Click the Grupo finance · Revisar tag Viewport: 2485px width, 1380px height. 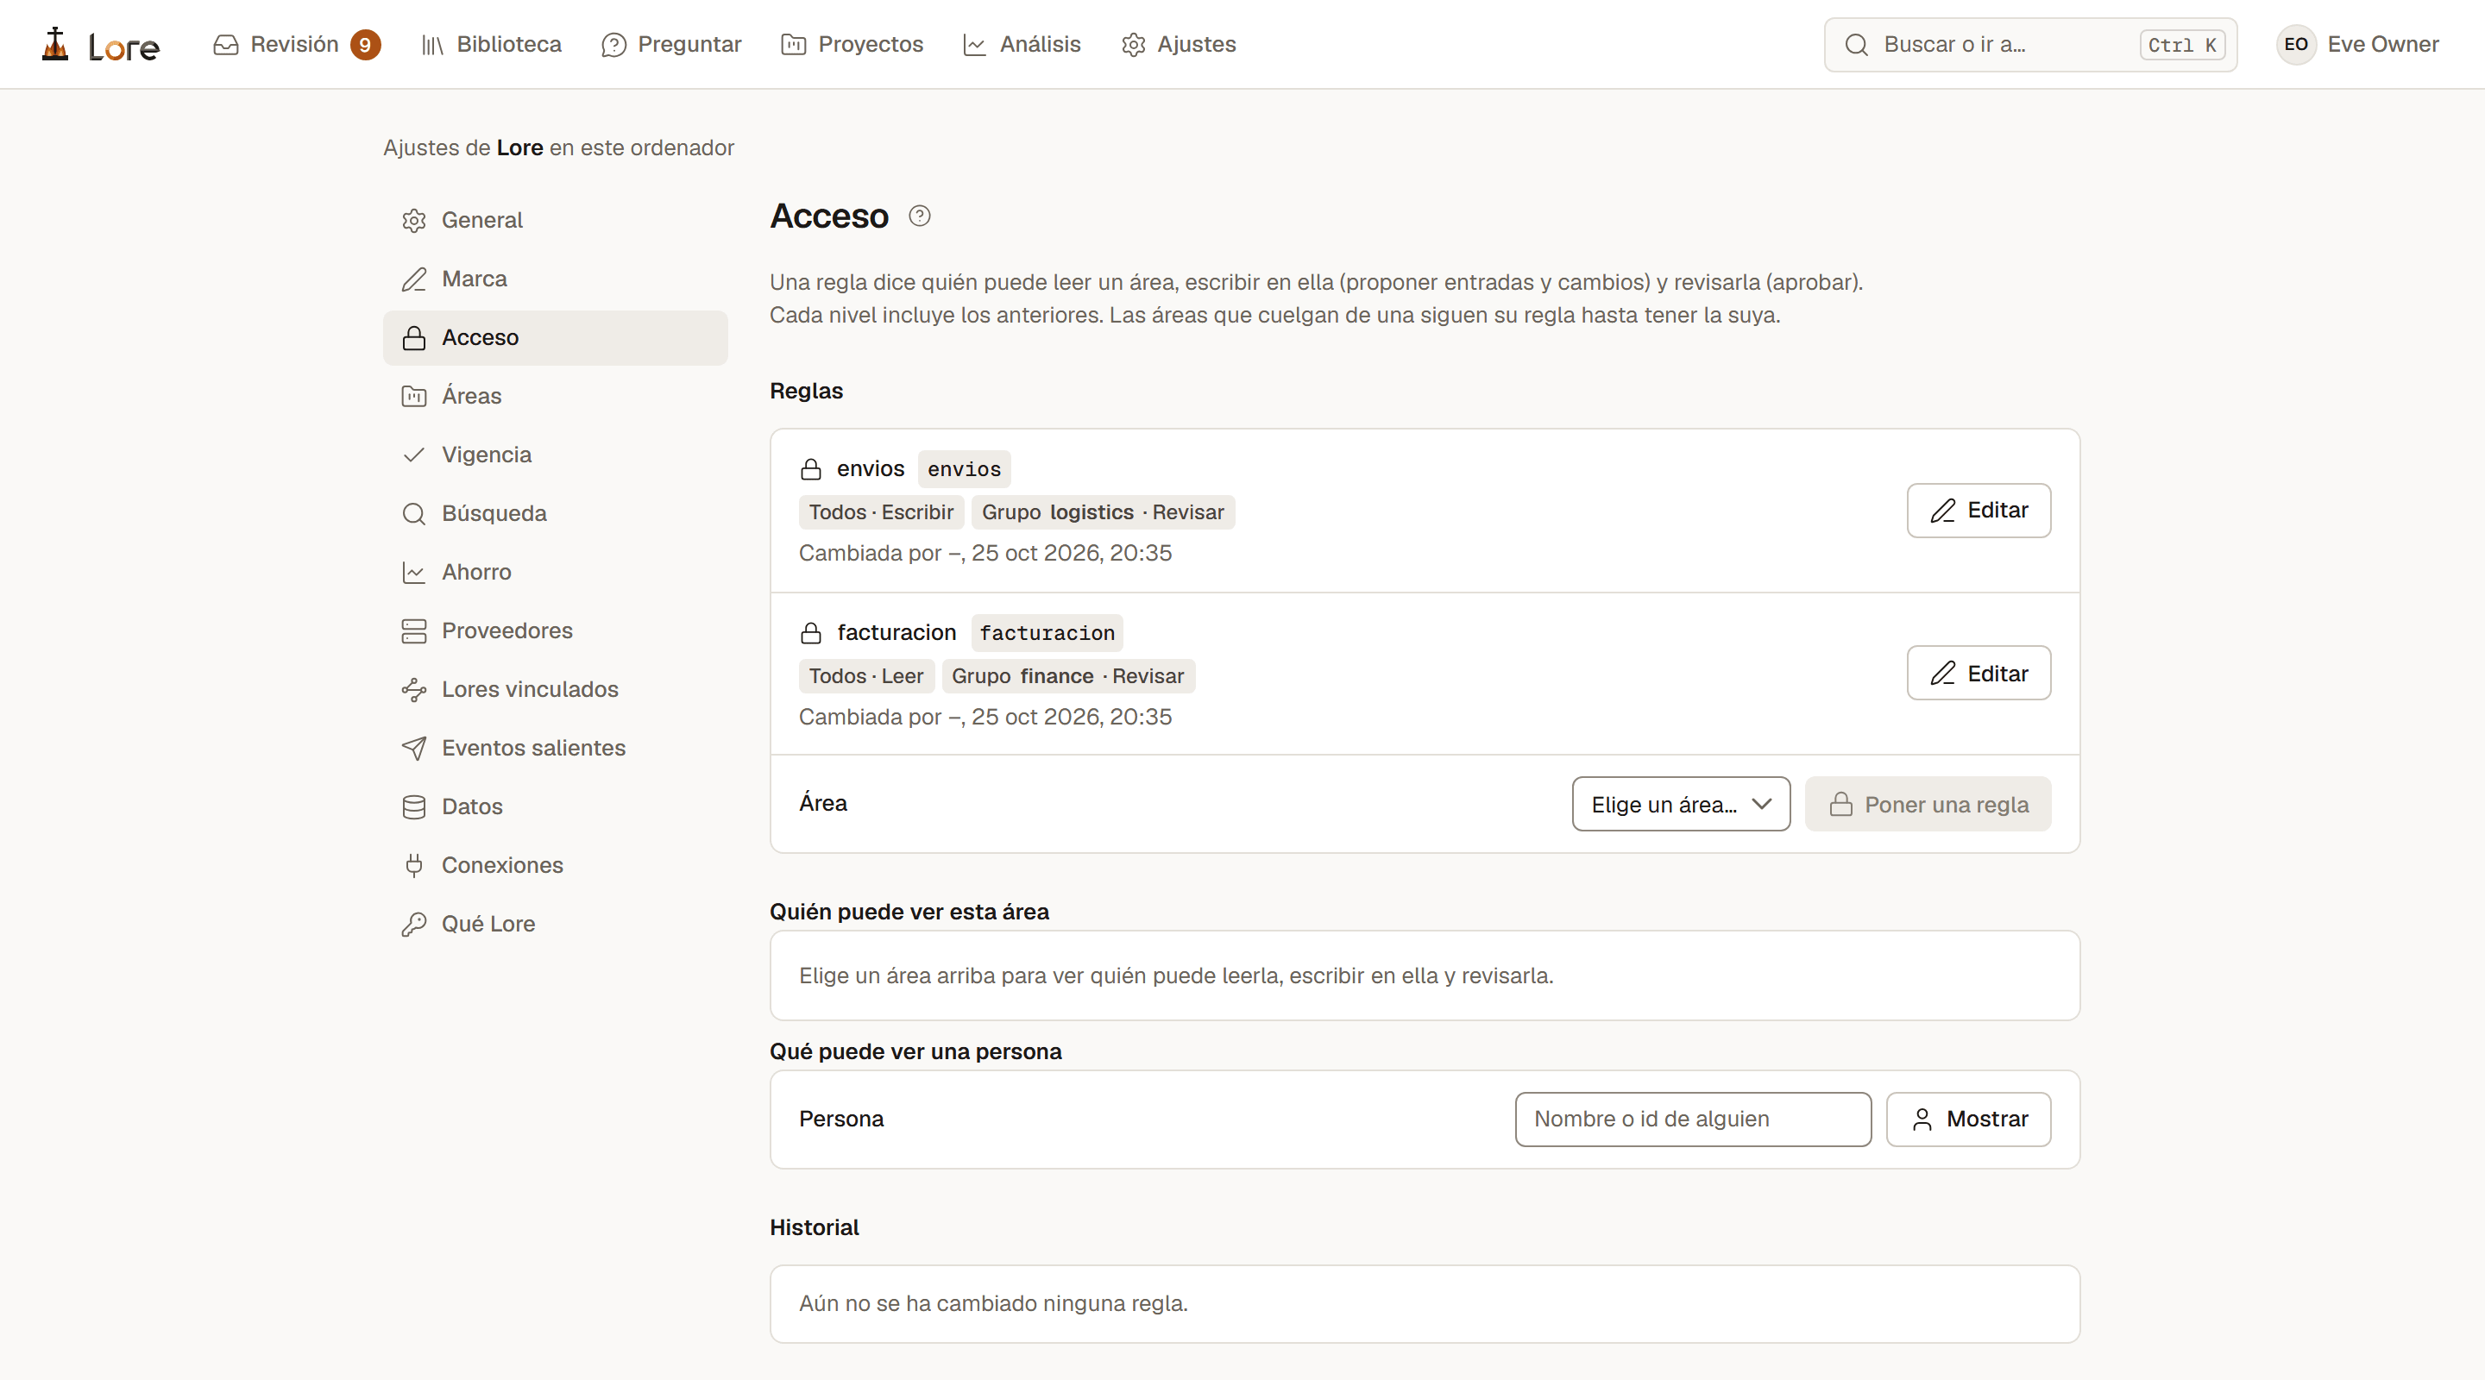click(x=1068, y=676)
